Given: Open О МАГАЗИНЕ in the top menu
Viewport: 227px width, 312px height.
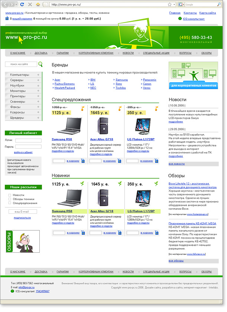Looking at the screenshot, I should 18,53.
